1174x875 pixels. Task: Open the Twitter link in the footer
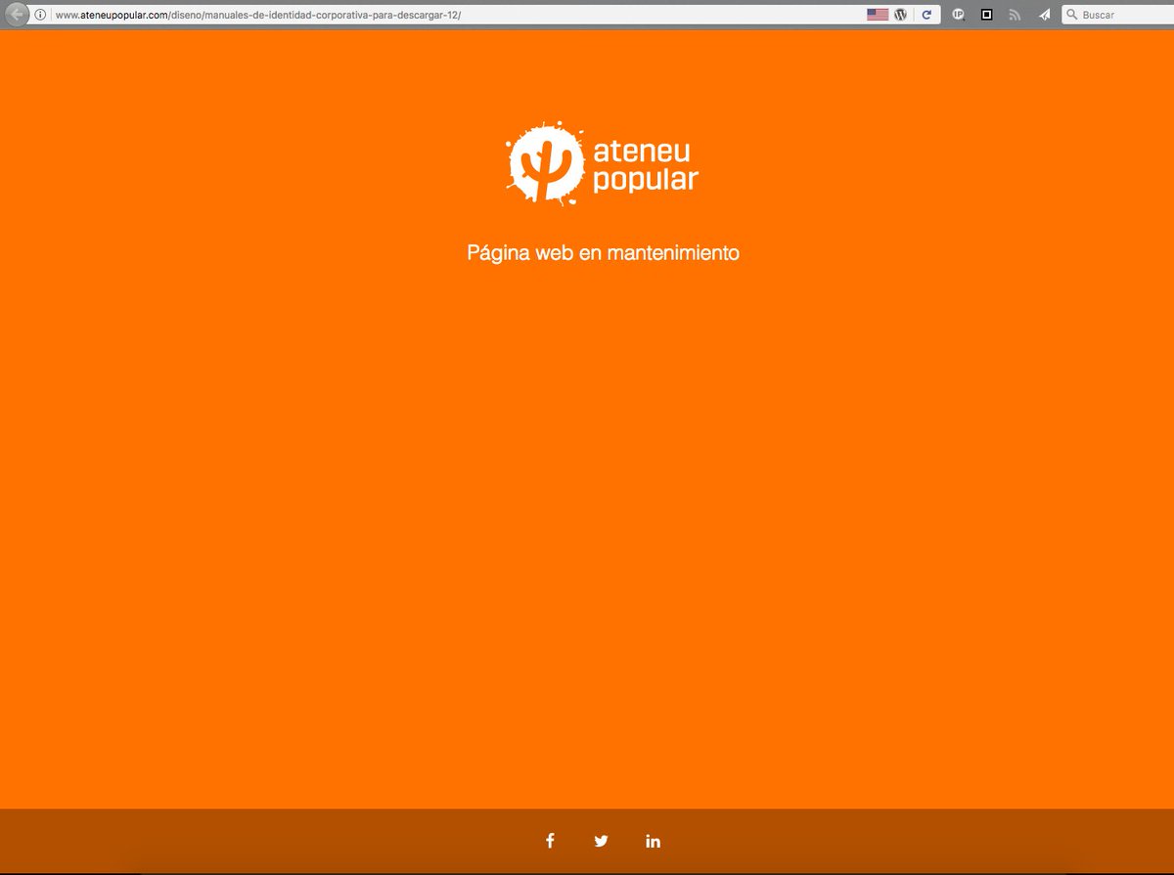(x=601, y=841)
